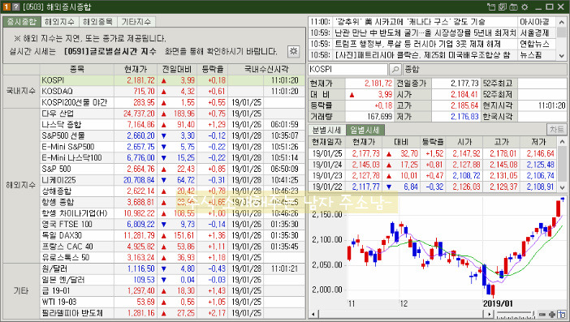Click the 차트 button
570x322 pixels.
point(556,130)
